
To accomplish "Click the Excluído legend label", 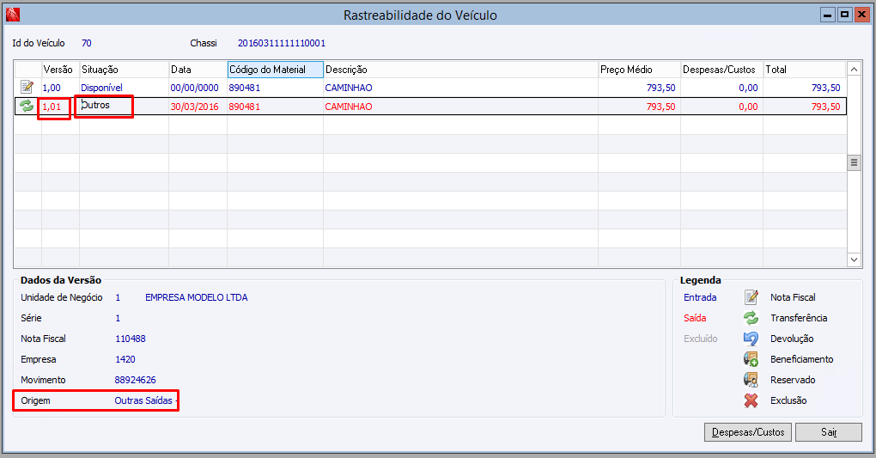I will click(x=701, y=339).
